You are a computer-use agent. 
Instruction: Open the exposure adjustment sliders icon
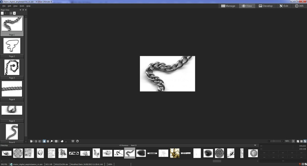[x=73, y=141]
